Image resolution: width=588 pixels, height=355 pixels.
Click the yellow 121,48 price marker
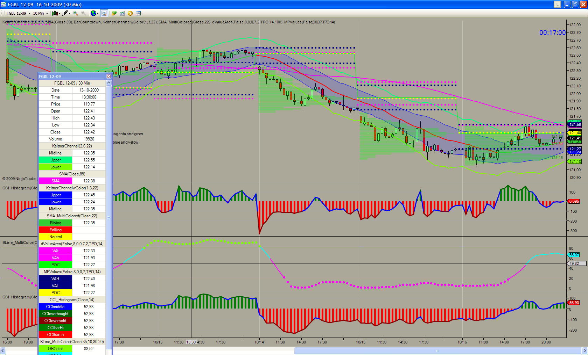pyautogui.click(x=575, y=133)
